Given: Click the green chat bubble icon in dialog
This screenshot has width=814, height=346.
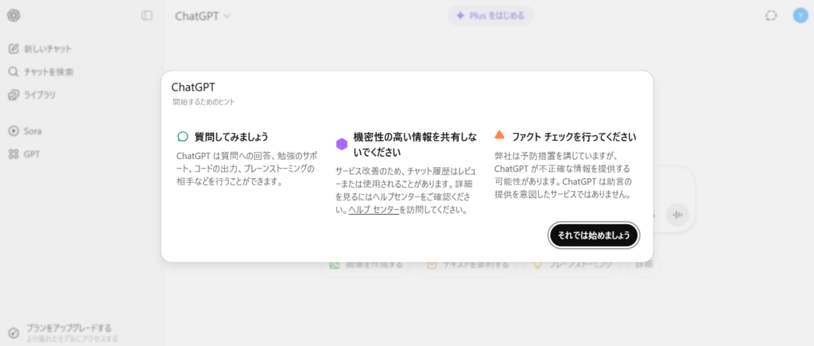Looking at the screenshot, I should [x=182, y=137].
